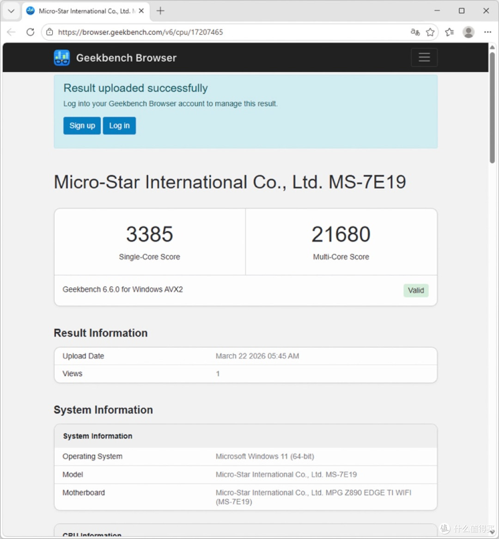The width and height of the screenshot is (499, 539).
Task: Click the Motherboard row label
Action: pos(84,493)
